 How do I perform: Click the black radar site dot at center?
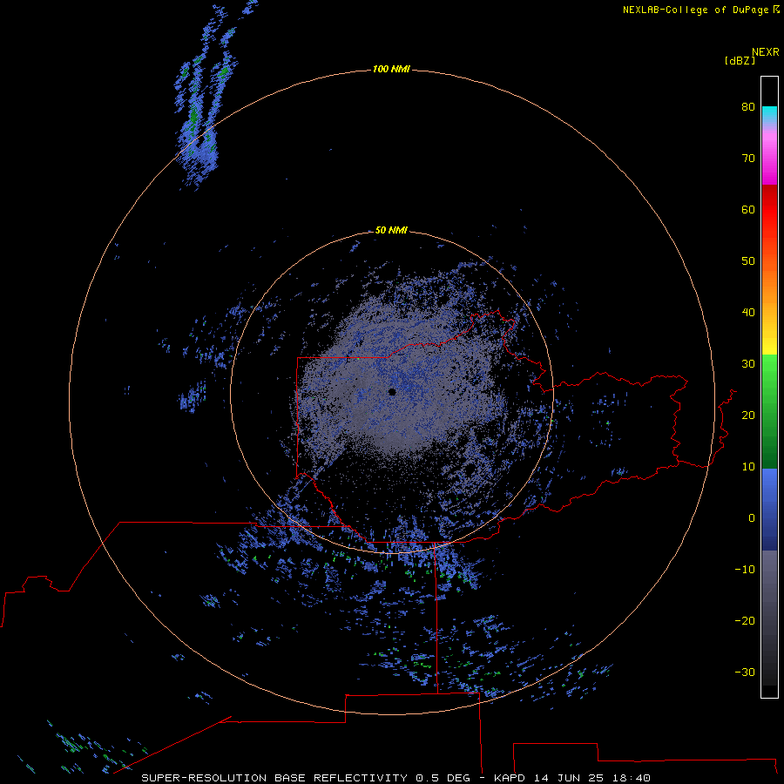click(392, 392)
